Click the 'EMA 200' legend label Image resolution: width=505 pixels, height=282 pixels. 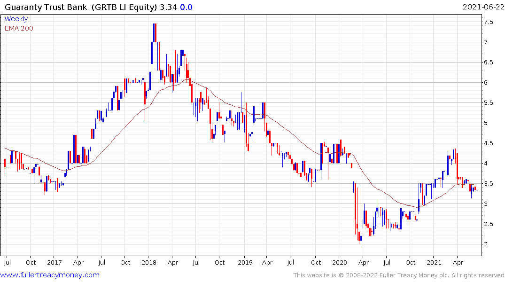(x=19, y=28)
